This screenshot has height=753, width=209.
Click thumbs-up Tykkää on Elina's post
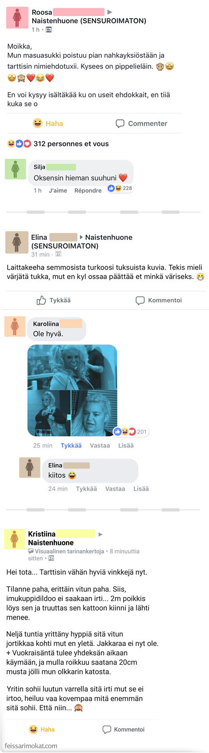53,300
